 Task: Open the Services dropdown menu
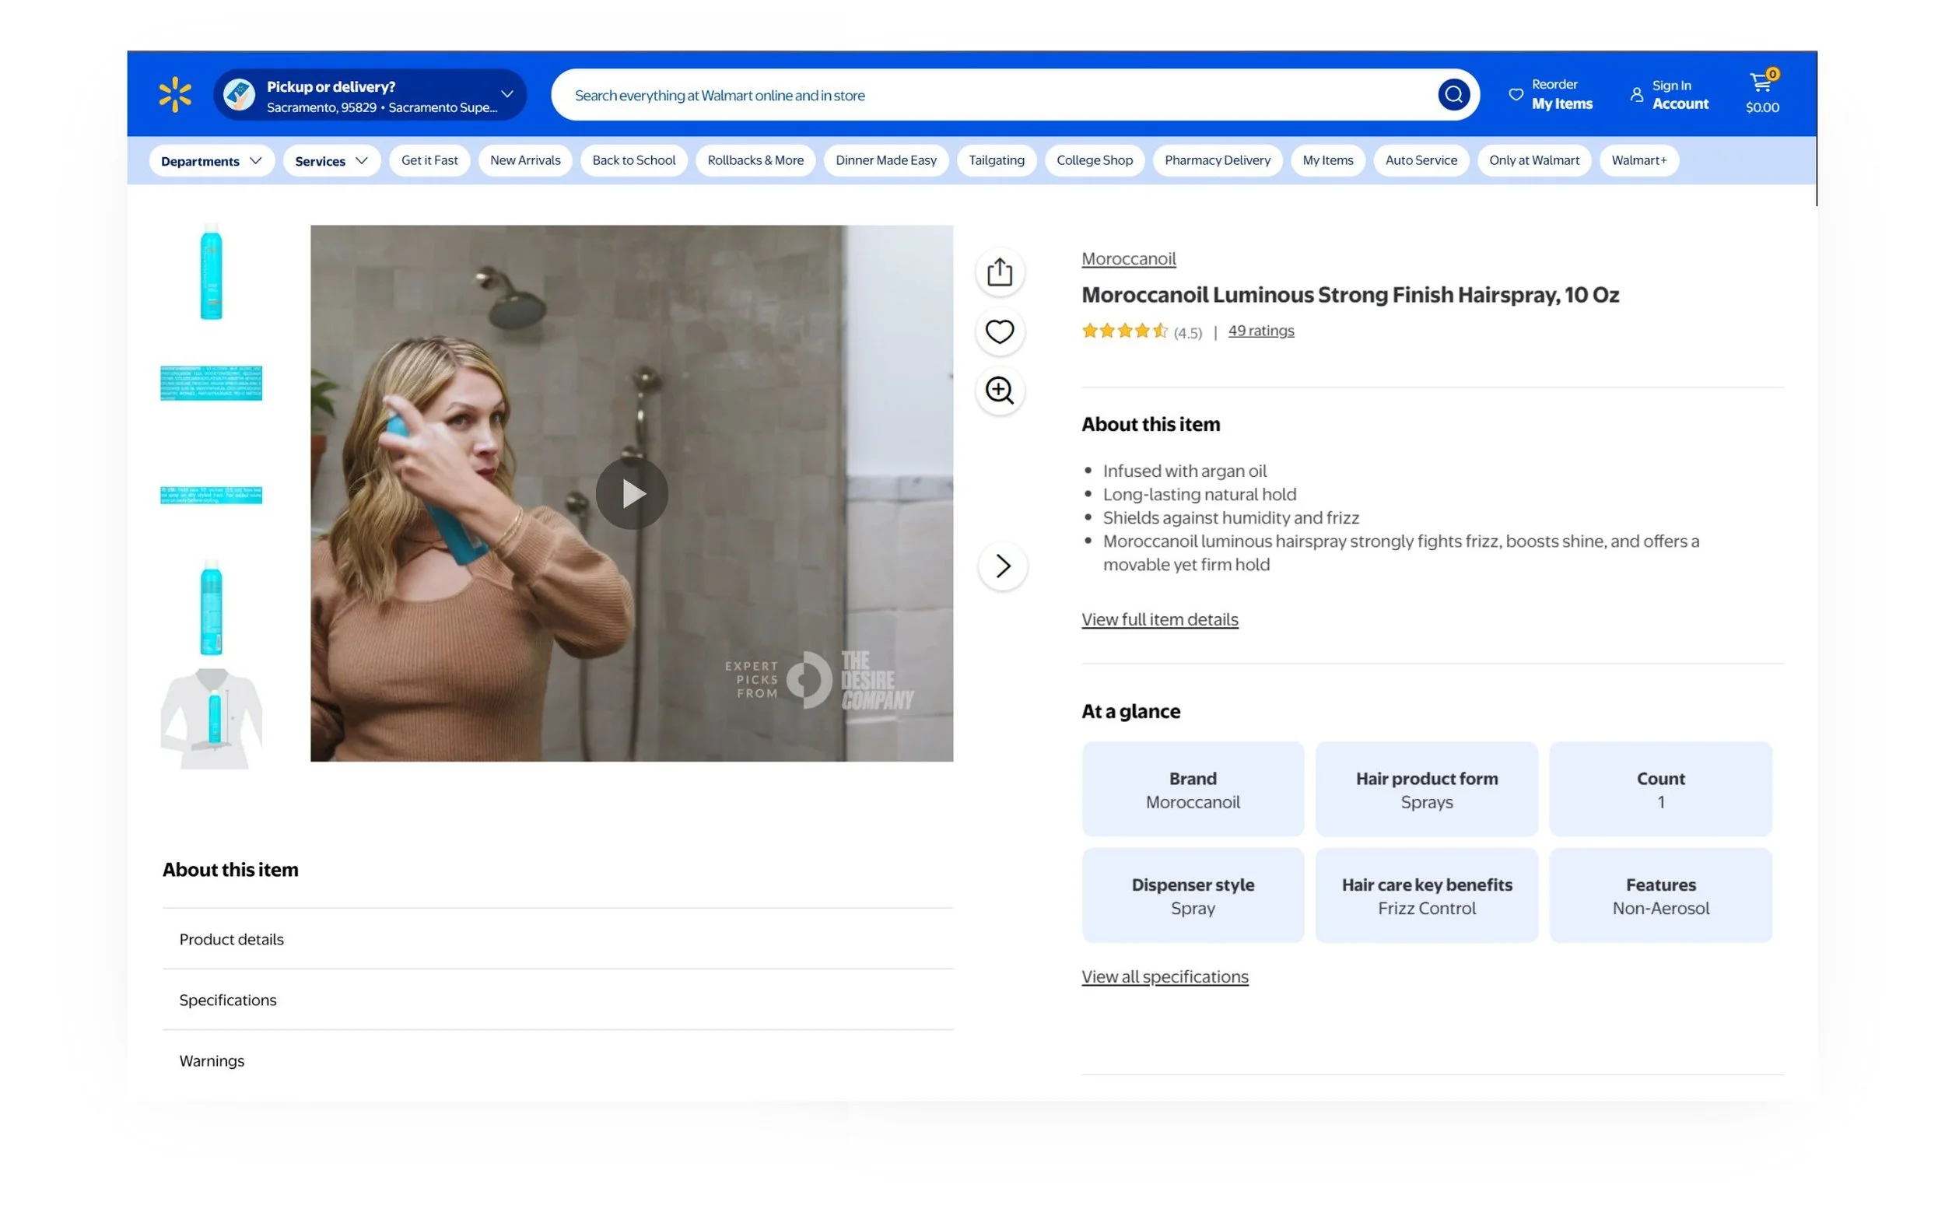[x=331, y=161]
